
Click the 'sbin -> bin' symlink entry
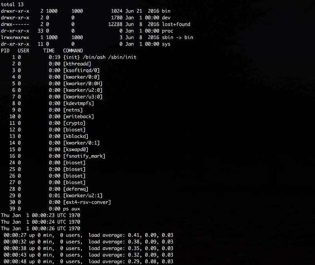click(178, 37)
